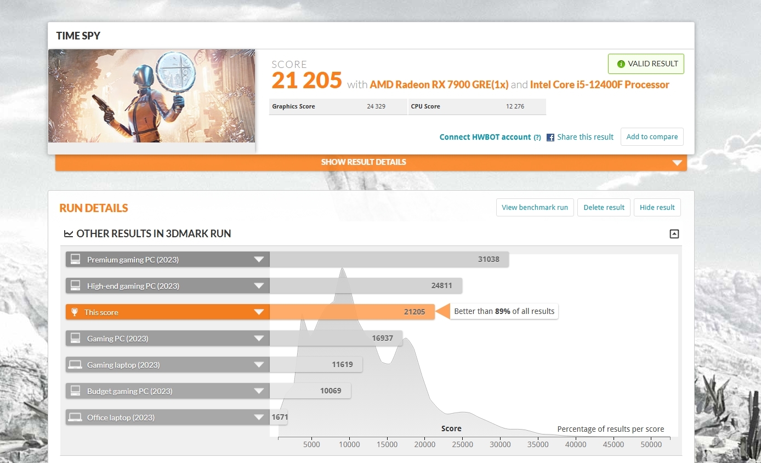
Task: Click the laptop icon on Office laptop row
Action: (75, 417)
